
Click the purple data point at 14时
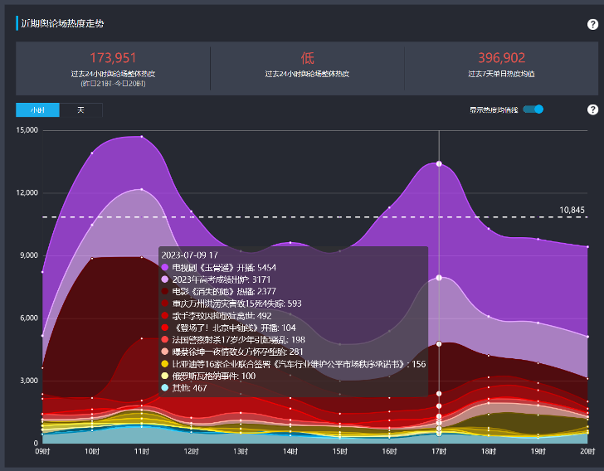click(x=290, y=243)
